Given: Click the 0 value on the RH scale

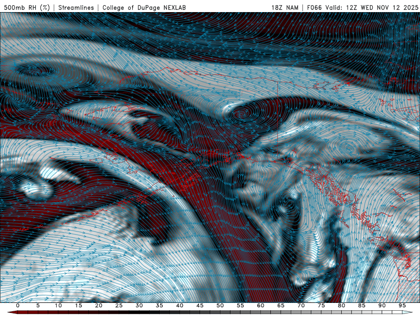Looking at the screenshot, I should (18, 306).
